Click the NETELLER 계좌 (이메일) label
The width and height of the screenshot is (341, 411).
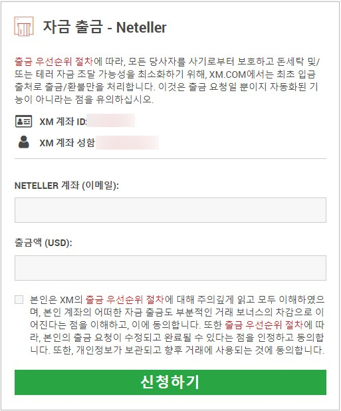pos(66,186)
